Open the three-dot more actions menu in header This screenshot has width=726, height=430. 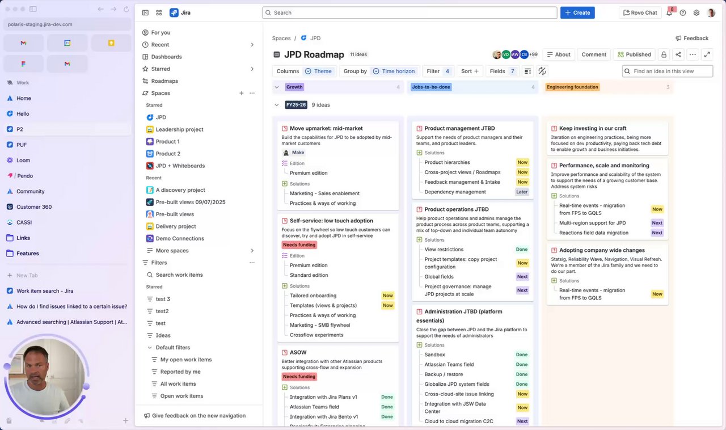[693, 54]
